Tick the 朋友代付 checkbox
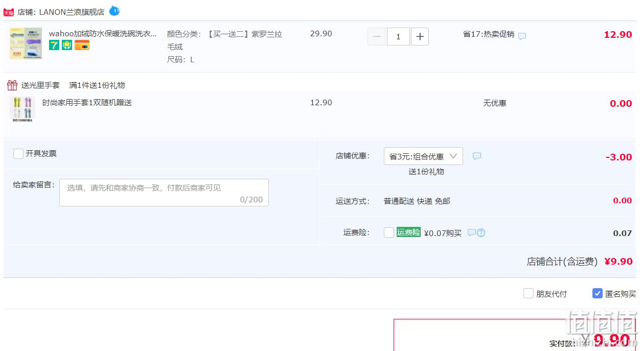Image resolution: width=642 pixels, height=351 pixels. (x=529, y=293)
